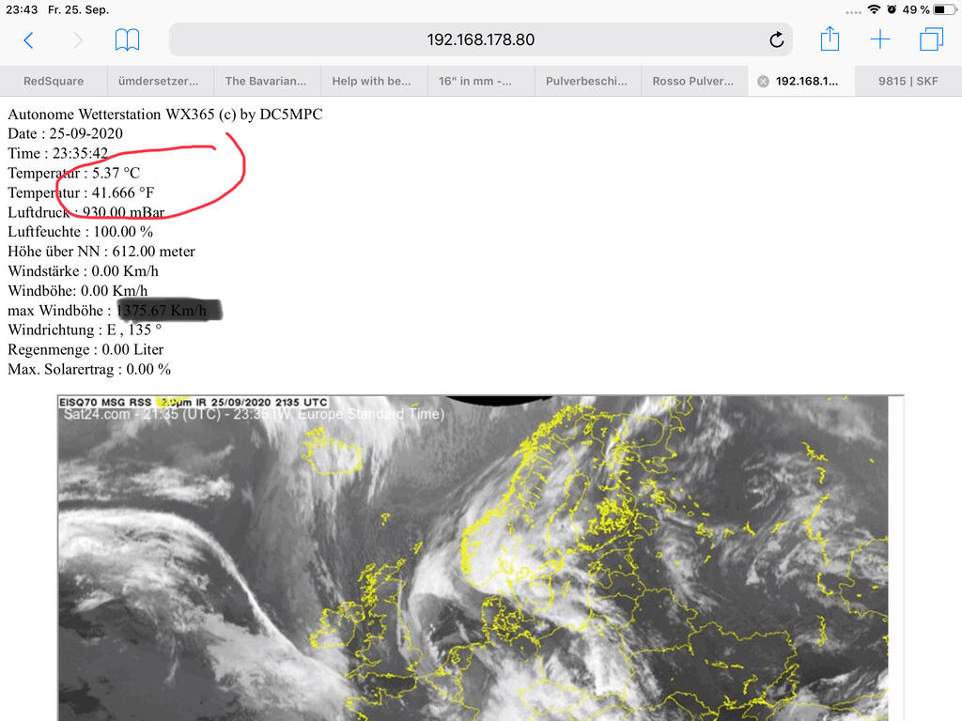Reload the page with refresh icon
The height and width of the screenshot is (721, 962).
[x=776, y=39]
